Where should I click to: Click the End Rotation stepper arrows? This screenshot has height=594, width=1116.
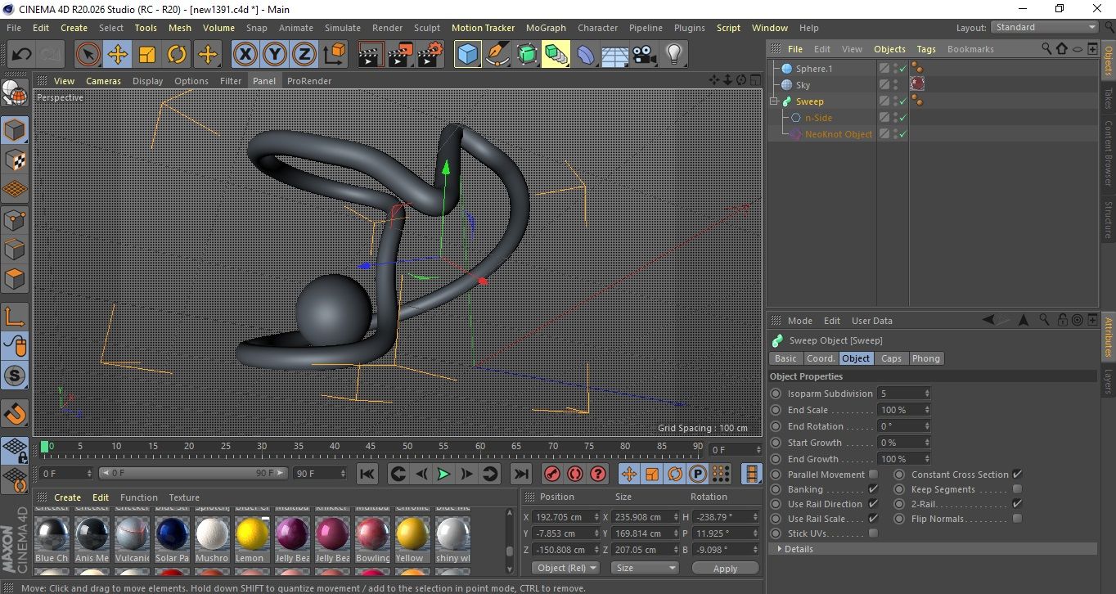click(x=927, y=426)
